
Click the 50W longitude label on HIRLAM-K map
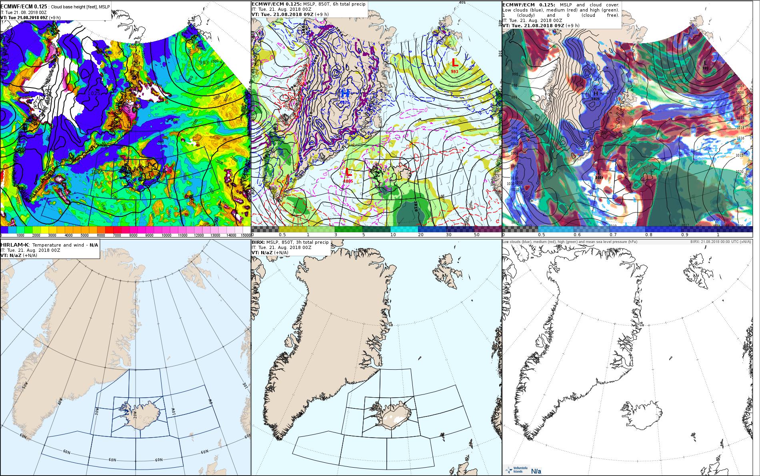(24, 385)
